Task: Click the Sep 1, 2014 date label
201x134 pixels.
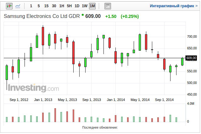Action: pos(164,100)
